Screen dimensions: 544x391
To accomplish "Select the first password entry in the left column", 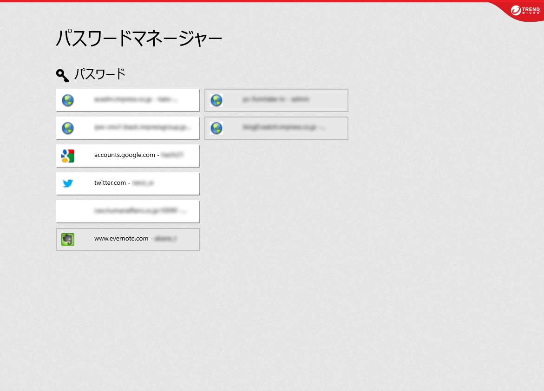I will click(128, 100).
